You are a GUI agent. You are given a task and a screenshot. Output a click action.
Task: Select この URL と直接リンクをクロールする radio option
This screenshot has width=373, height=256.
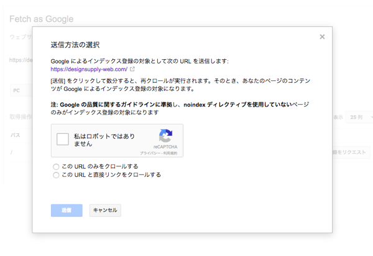(x=56, y=175)
